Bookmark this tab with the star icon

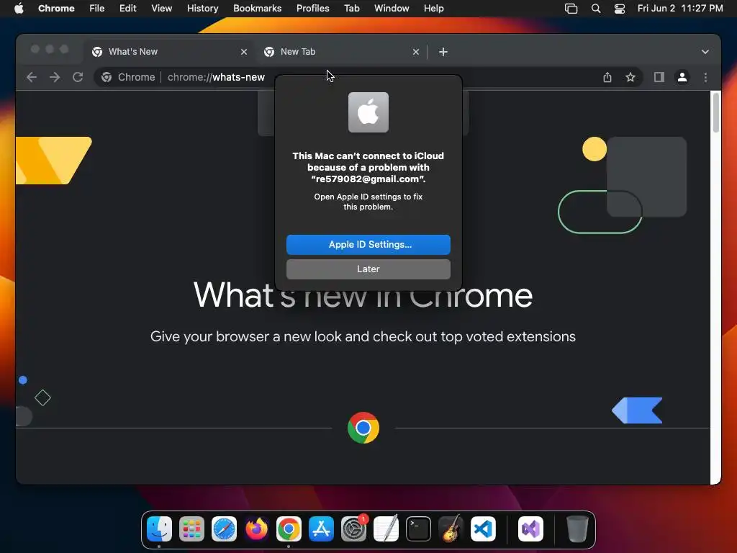click(630, 77)
